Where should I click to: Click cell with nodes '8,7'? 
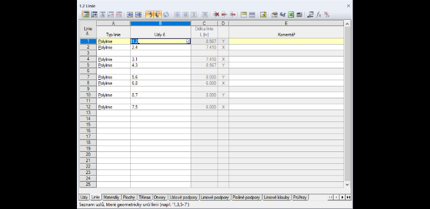tap(161, 95)
